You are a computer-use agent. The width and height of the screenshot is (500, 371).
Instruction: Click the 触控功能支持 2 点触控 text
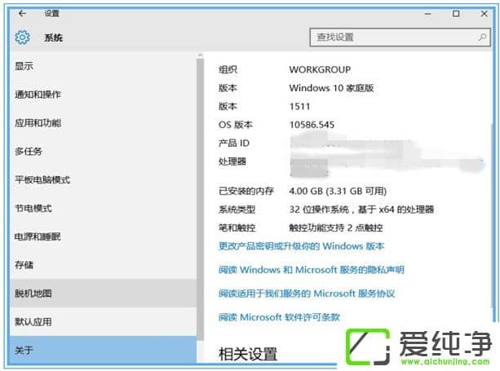tap(336, 227)
